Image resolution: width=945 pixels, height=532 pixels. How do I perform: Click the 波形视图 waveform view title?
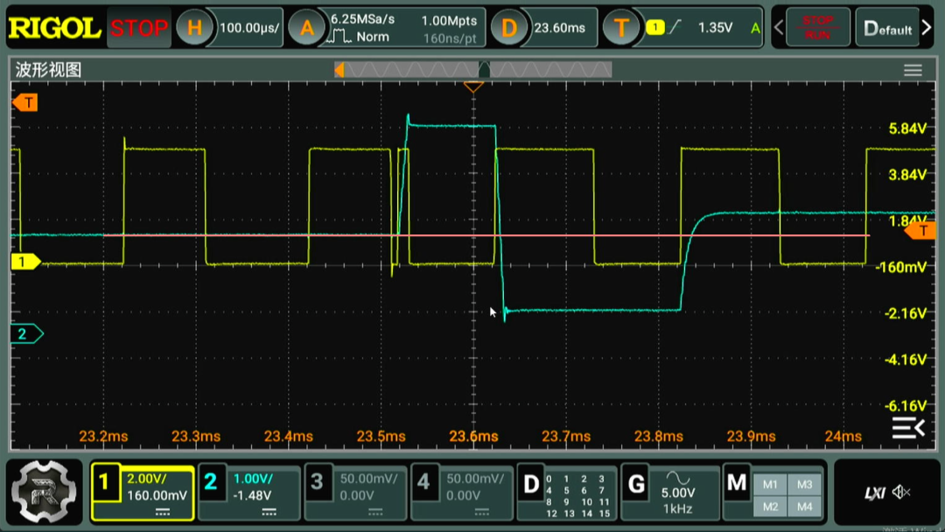coord(48,70)
